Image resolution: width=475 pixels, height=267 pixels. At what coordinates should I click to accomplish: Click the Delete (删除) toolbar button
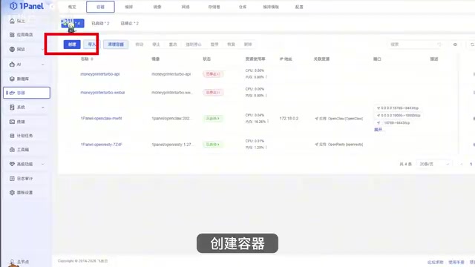pyautogui.click(x=248, y=44)
